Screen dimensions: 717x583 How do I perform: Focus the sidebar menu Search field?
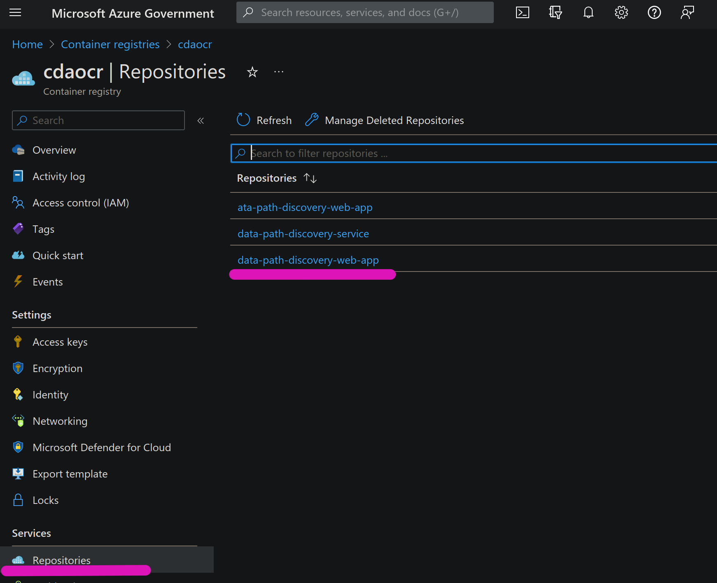[98, 120]
